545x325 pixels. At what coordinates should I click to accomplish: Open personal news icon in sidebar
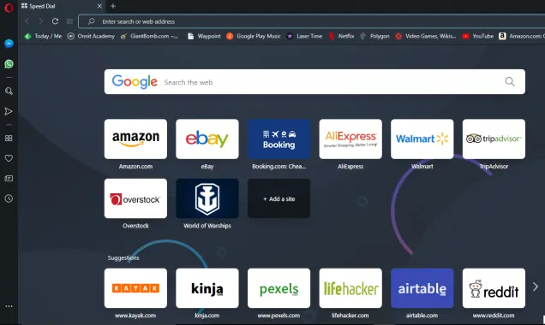(9, 178)
